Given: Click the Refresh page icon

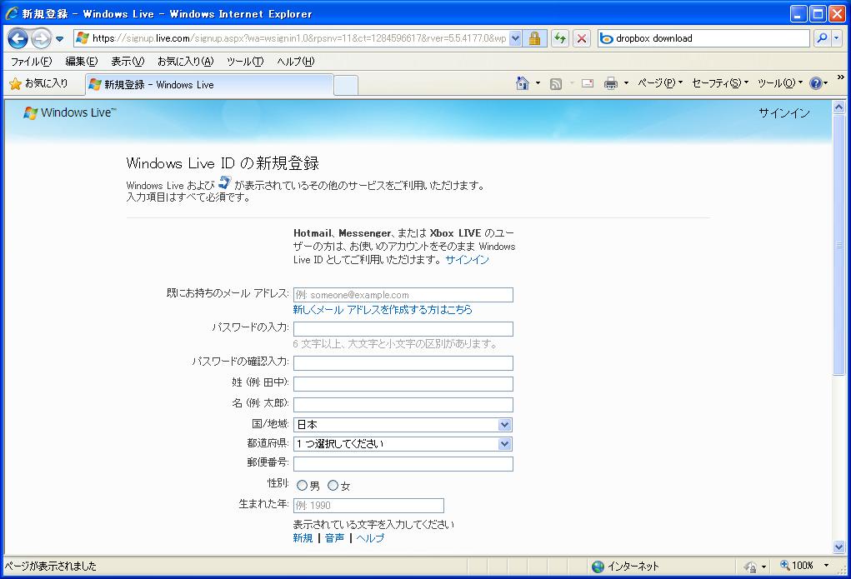Looking at the screenshot, I should [x=560, y=38].
